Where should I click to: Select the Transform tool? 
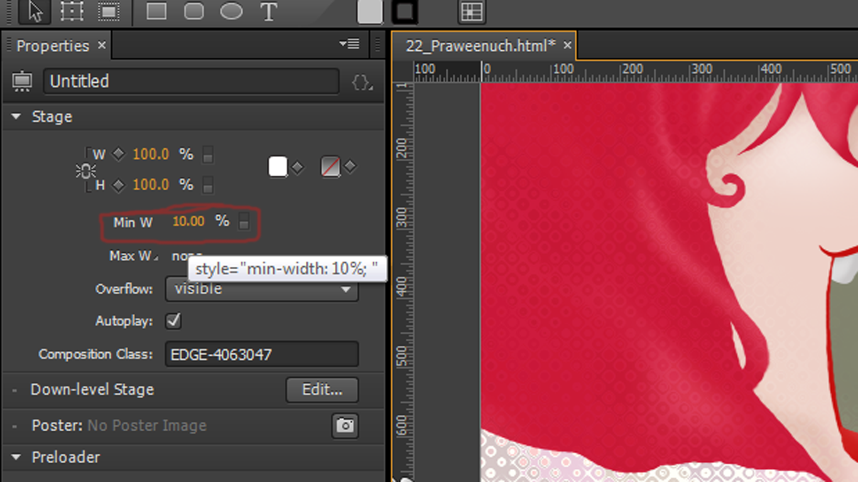click(x=72, y=11)
